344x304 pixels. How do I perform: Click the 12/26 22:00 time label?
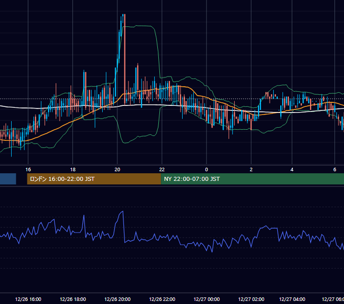(x=162, y=299)
